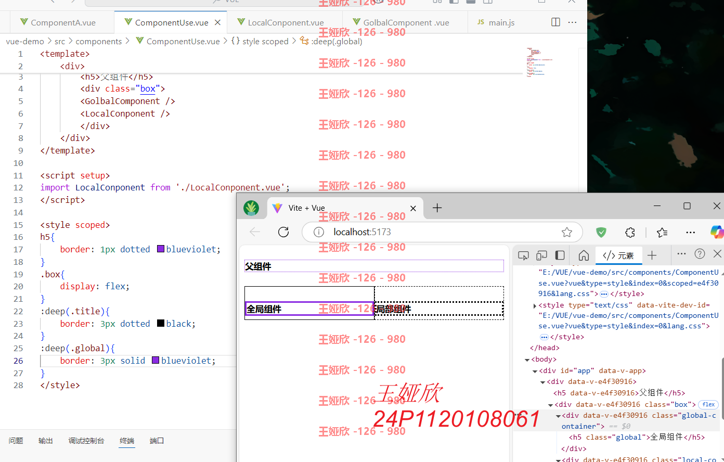Click the green shield extension icon

coord(601,232)
